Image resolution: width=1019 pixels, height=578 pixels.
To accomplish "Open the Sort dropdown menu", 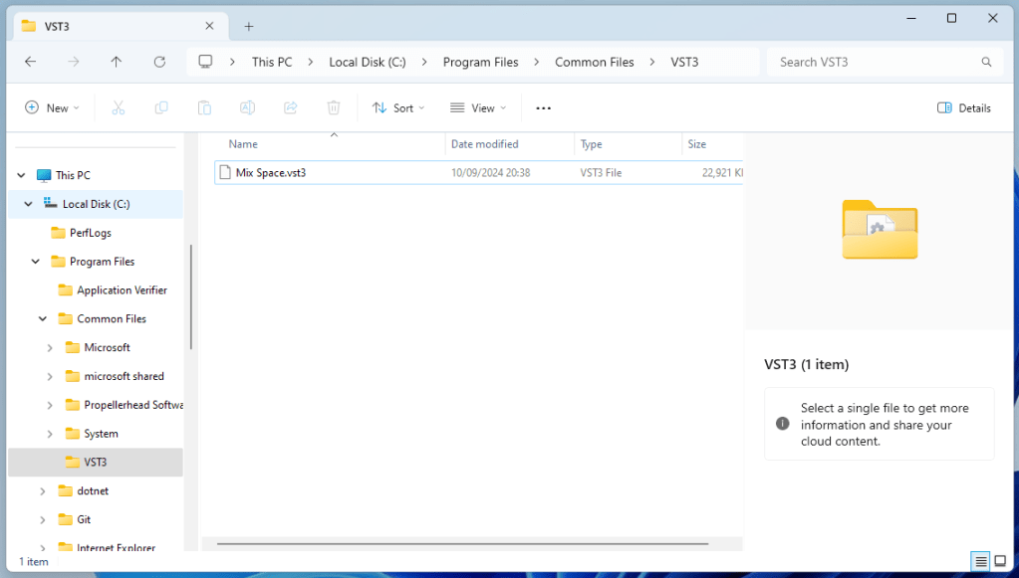I will (397, 107).
